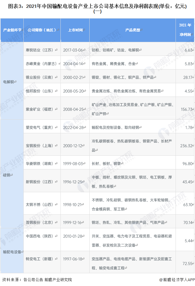Click product cell 长材、板材、钢管
Screen dimensions: 195x286
[x=133, y=162]
